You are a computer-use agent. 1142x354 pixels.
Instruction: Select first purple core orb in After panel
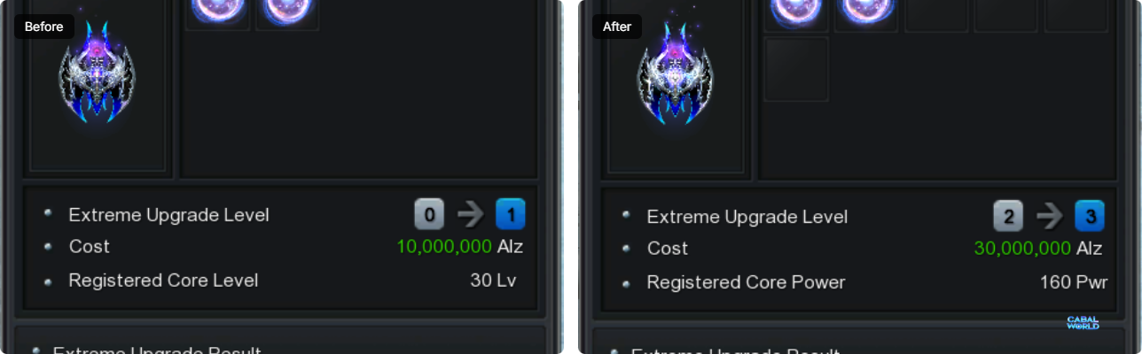(x=795, y=11)
